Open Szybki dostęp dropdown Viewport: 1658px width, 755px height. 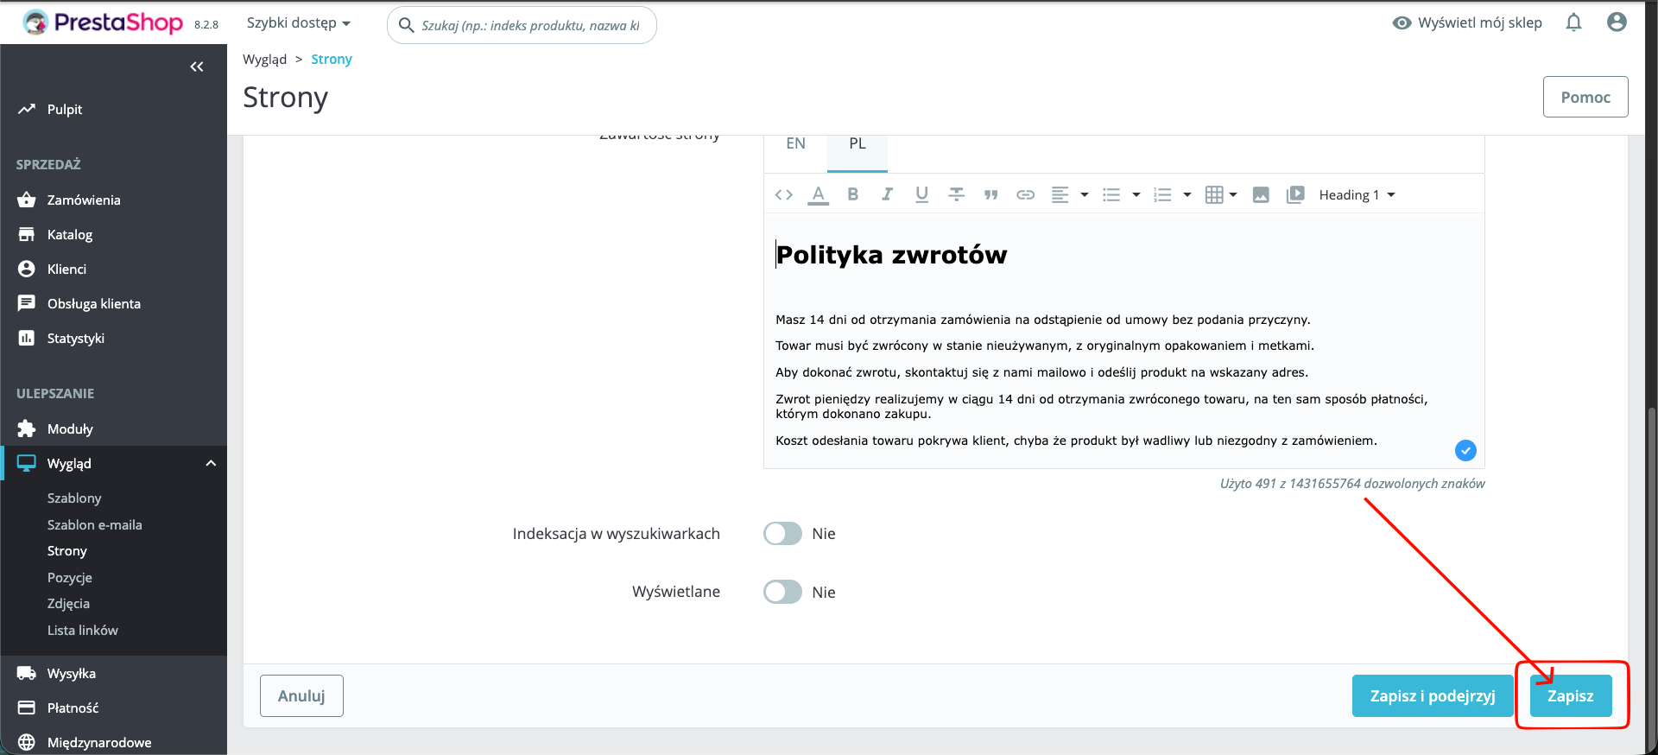299,23
